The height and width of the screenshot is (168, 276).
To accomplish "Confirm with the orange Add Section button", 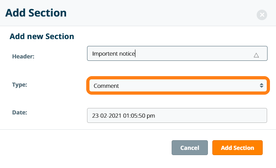I will pyautogui.click(x=237, y=148).
